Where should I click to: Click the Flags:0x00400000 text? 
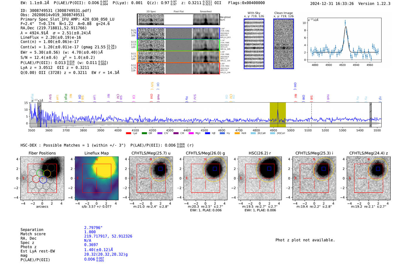pyautogui.click(x=247, y=3)
